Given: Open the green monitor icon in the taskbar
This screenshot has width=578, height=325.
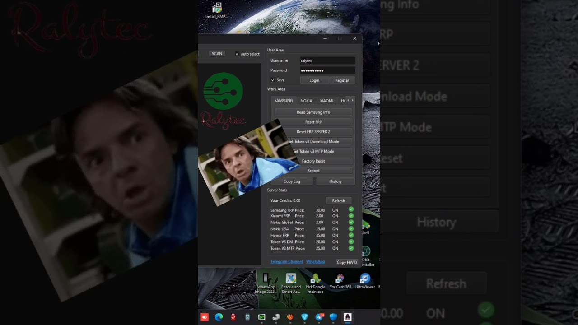Looking at the screenshot, I should pos(261,317).
